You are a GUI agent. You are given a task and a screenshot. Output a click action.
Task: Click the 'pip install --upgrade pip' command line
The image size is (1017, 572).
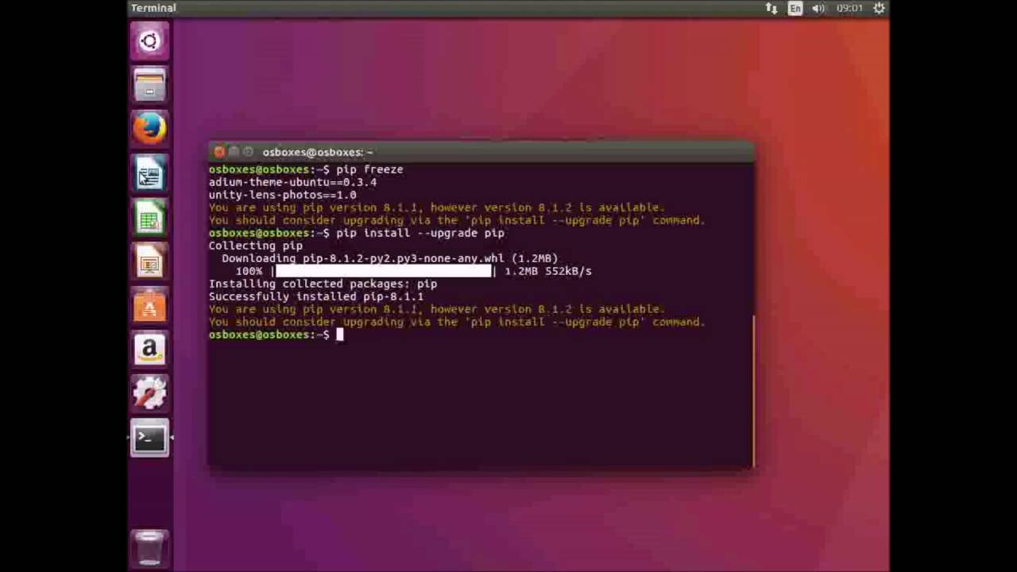coord(357,233)
